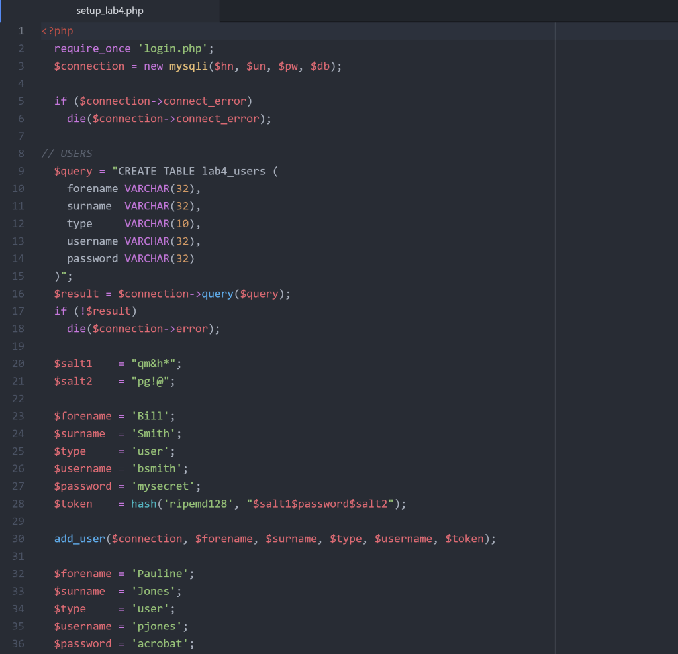The image size is (678, 654).
Task: Click line number 1 in gutter
Action: click(x=21, y=31)
